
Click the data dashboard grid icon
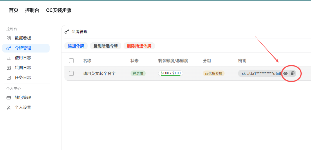point(9,38)
